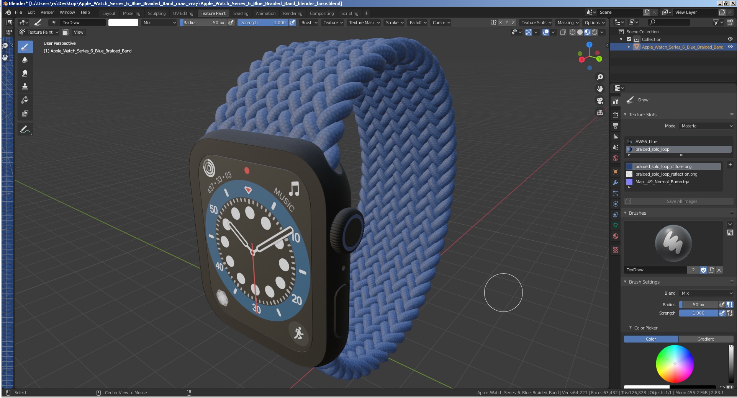The height and width of the screenshot is (398, 737).
Task: Select the Soften tool
Action: 25,60
